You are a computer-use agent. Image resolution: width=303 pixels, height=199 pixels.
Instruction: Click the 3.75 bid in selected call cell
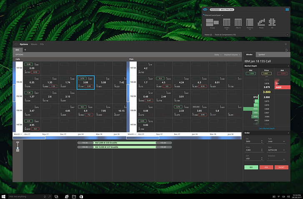pos(82,78)
